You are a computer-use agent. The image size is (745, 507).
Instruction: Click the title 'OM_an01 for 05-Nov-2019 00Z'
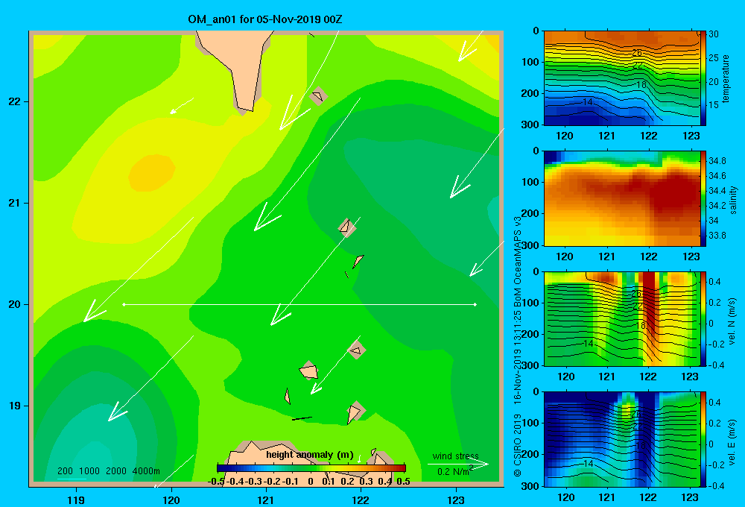pos(265,19)
